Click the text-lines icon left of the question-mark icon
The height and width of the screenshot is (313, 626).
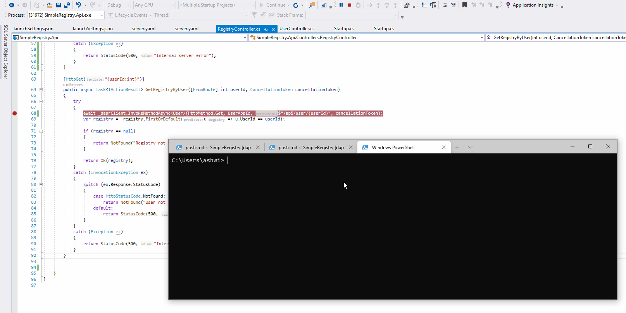[x=445, y=5]
